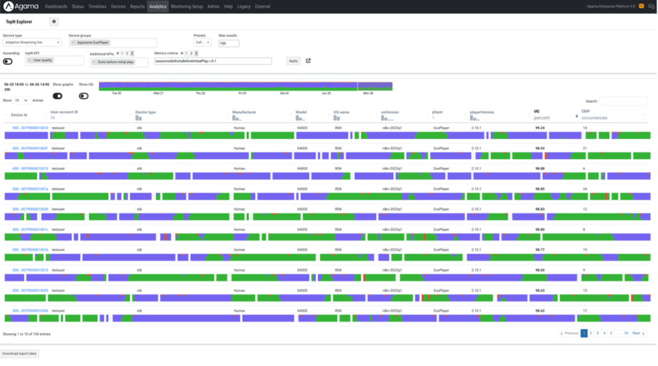Open the TopN Explorer settings gear
This screenshot has height=366, width=658.
[x=54, y=21]
